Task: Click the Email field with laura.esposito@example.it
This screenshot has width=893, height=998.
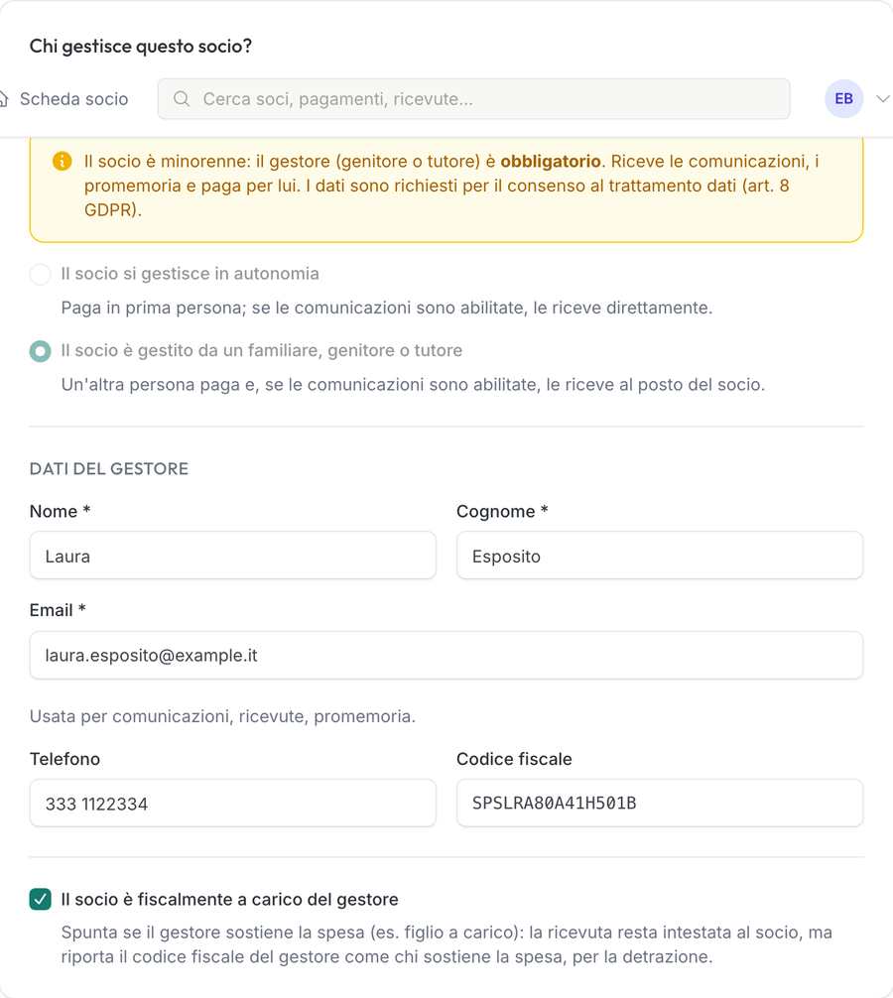Action: (446, 655)
